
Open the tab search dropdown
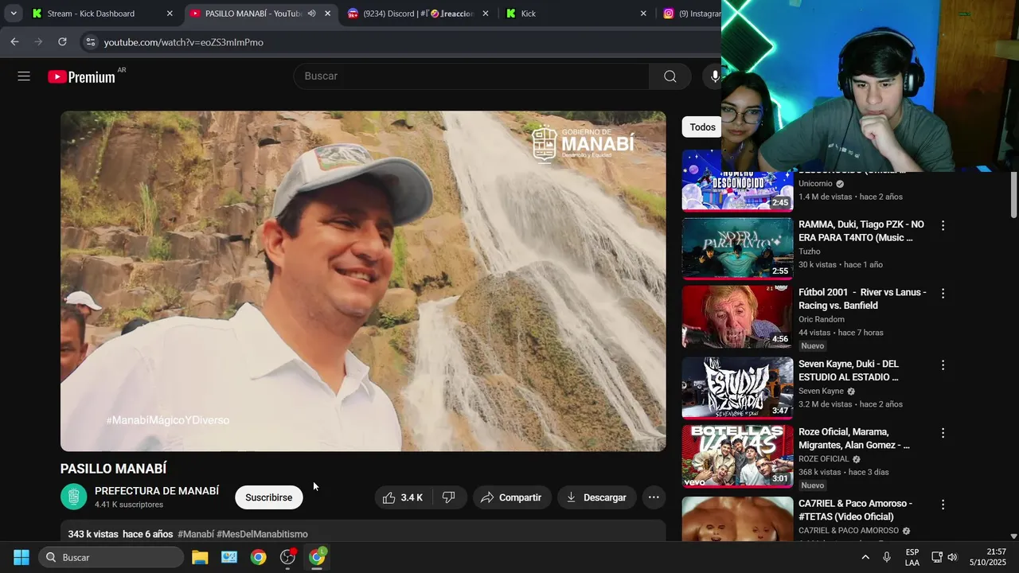tap(14, 14)
